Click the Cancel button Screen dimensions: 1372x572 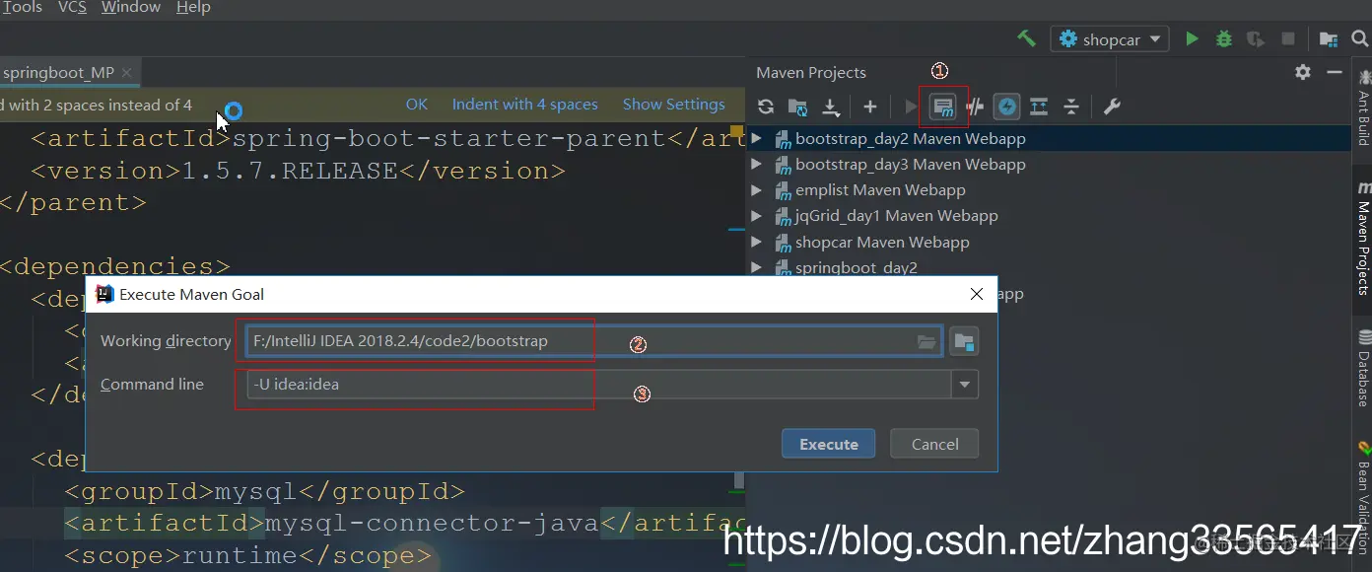coord(934,444)
